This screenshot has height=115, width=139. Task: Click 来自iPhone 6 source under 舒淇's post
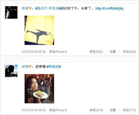58,110
